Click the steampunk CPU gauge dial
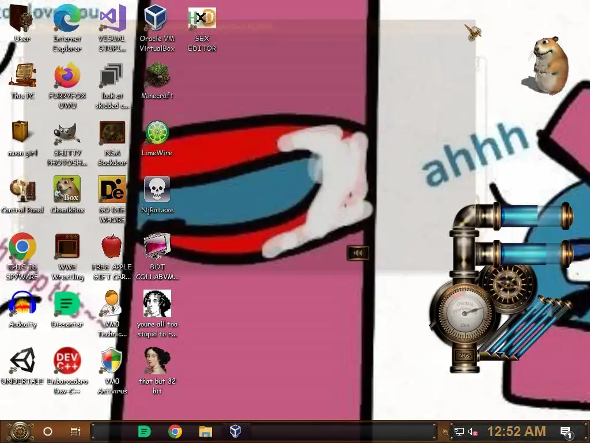This screenshot has height=443, width=590. click(x=465, y=312)
